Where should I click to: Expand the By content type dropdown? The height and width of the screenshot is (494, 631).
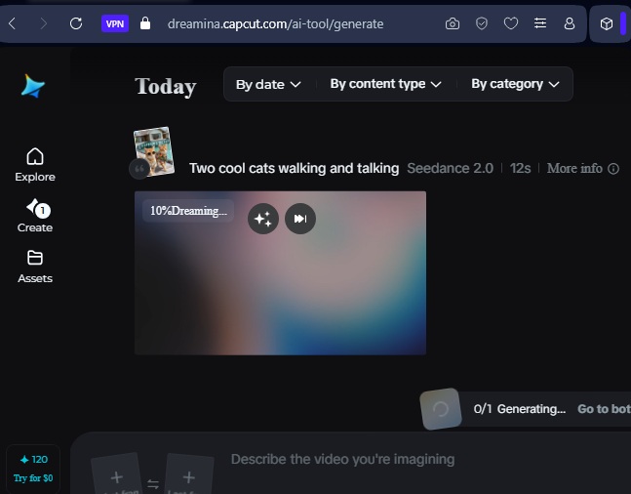pos(385,84)
